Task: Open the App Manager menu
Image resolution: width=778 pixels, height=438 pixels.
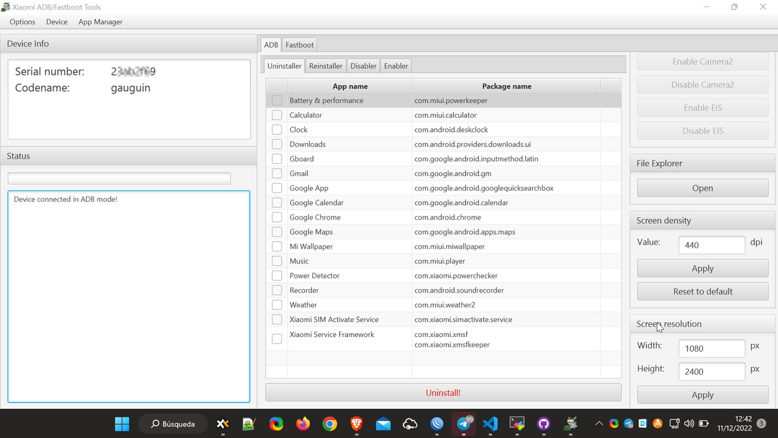Action: (100, 22)
